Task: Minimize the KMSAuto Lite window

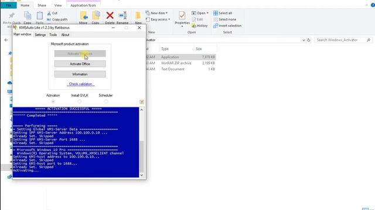Action: (113, 27)
